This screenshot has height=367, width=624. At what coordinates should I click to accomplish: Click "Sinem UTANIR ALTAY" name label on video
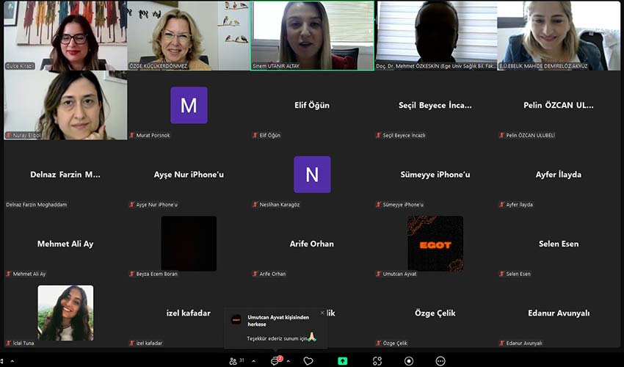[276, 66]
